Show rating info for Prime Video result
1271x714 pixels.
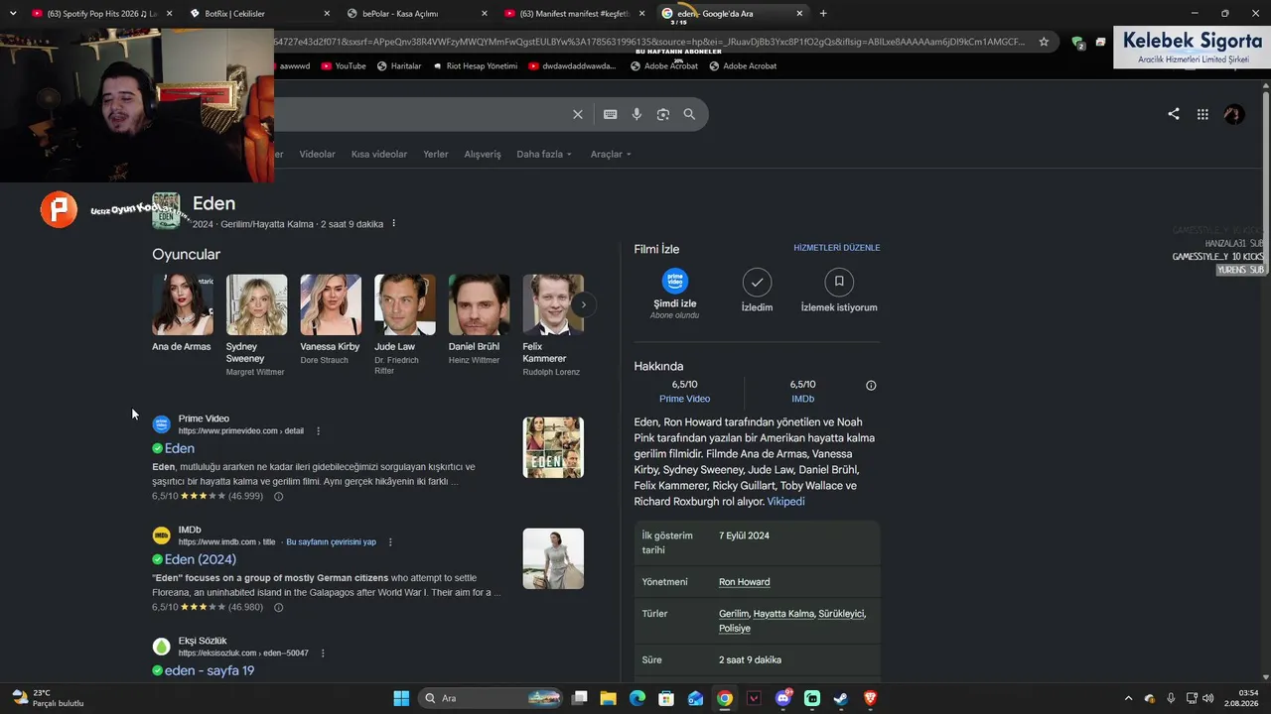pos(278,496)
